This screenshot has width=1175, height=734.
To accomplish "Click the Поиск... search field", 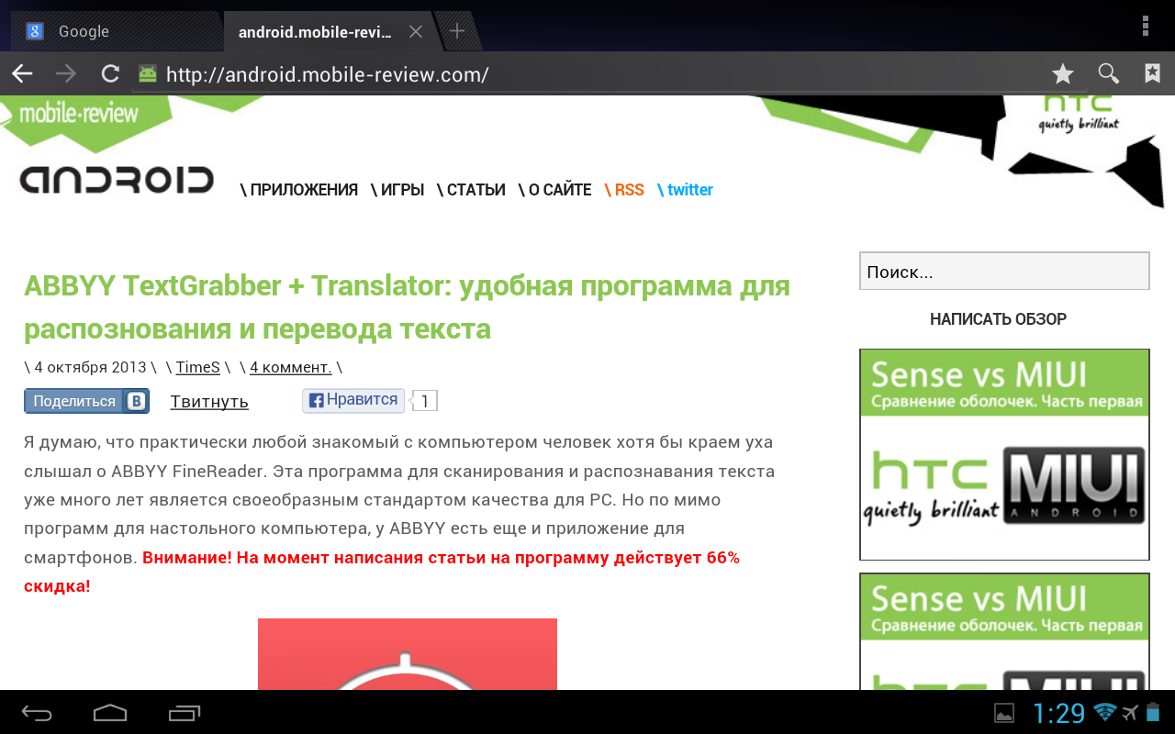I will pos(1004,272).
